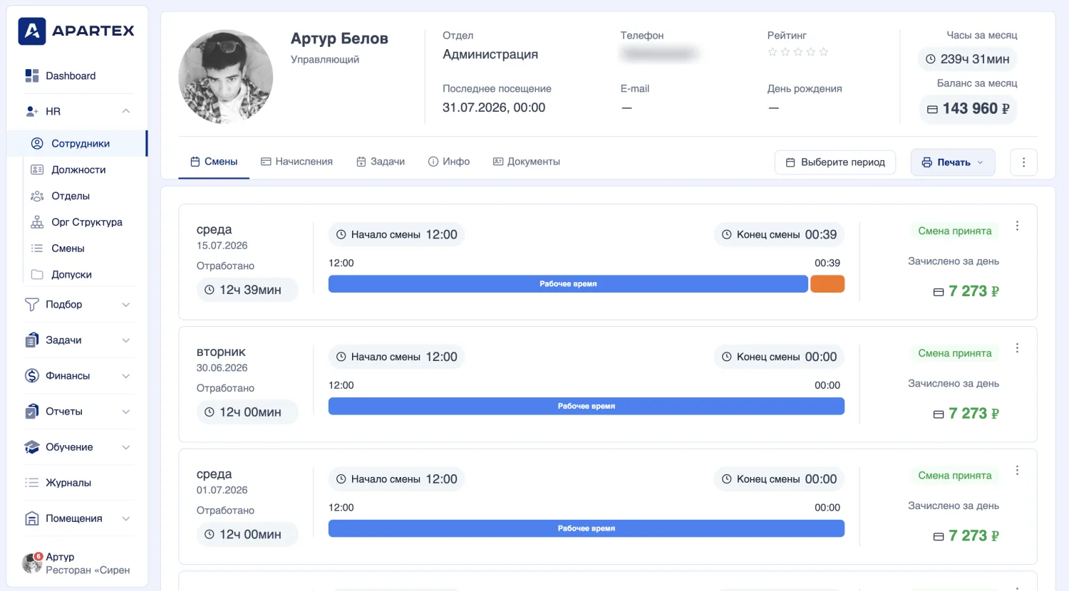Switch to the Смены tab
Screen dimensions: 1069x591
pos(214,162)
